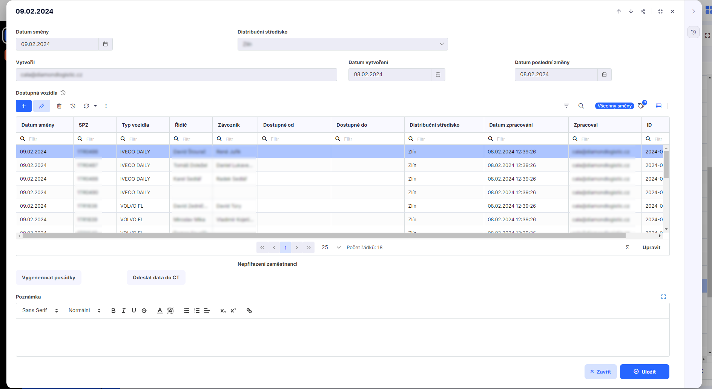712x389 pixels.
Task: Click the pencil edit row icon
Action: tap(41, 106)
